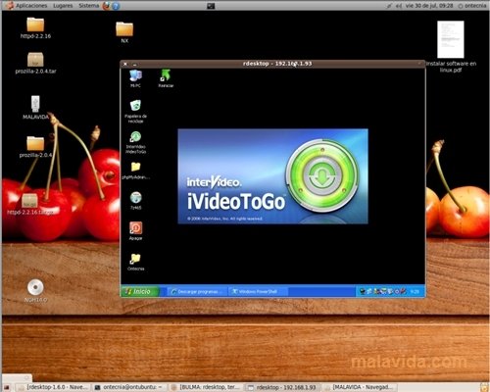490x392 pixels.
Task: Select the MALAVIDA USB drive icon
Action: (x=35, y=107)
